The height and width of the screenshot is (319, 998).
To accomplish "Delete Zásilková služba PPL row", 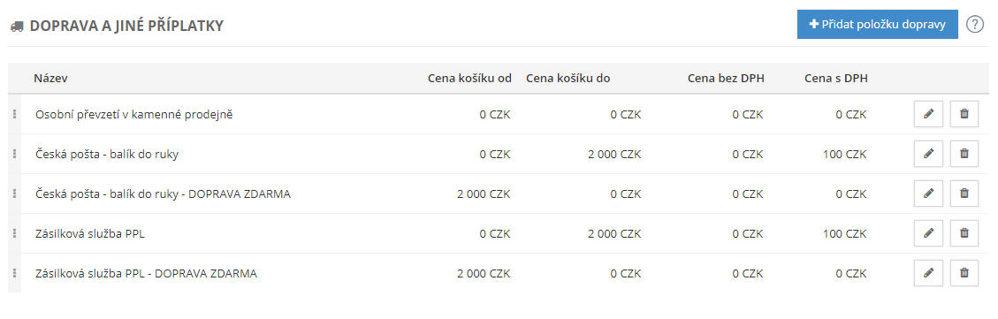I will [964, 233].
